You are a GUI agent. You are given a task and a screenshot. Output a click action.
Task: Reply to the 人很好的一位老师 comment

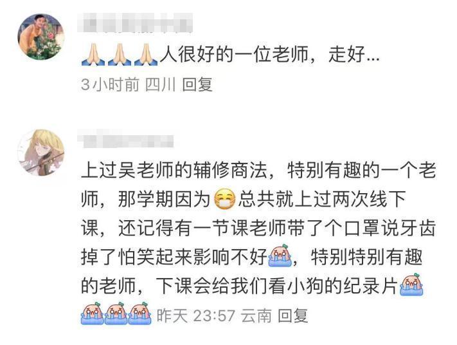click(197, 85)
